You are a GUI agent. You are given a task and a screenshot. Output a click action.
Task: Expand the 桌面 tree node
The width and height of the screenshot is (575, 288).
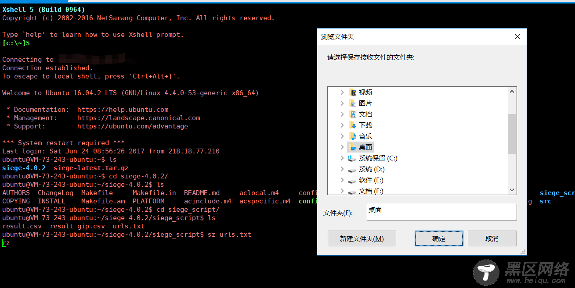pos(342,147)
